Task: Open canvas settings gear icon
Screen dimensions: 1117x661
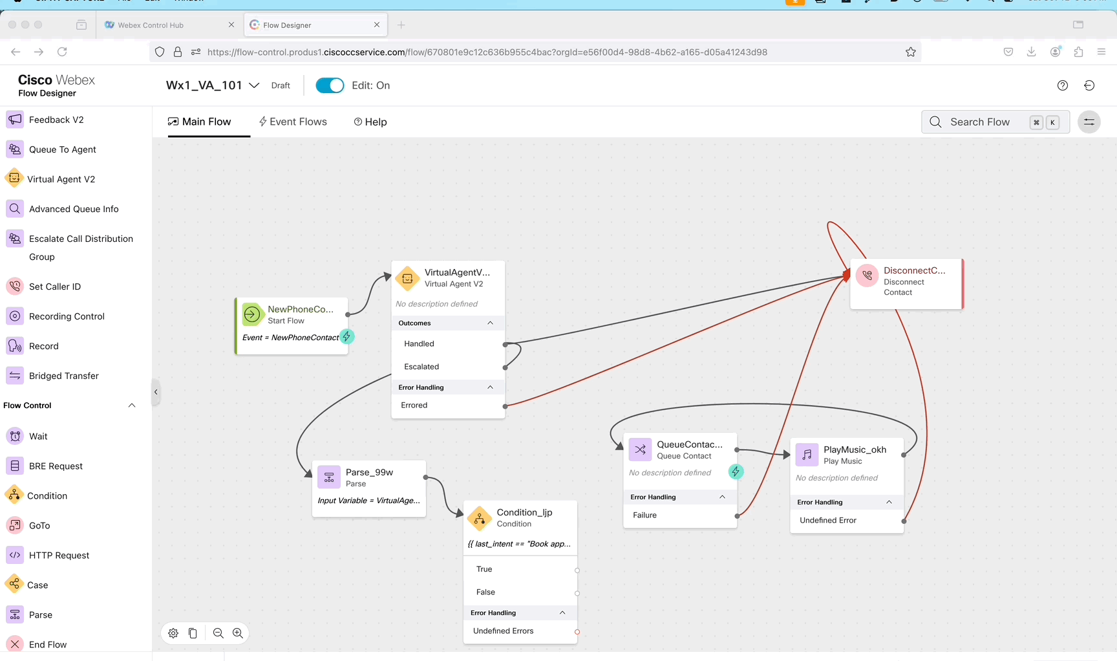Action: [173, 633]
